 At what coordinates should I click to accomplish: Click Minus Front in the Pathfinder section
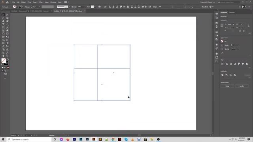click(x=227, y=75)
